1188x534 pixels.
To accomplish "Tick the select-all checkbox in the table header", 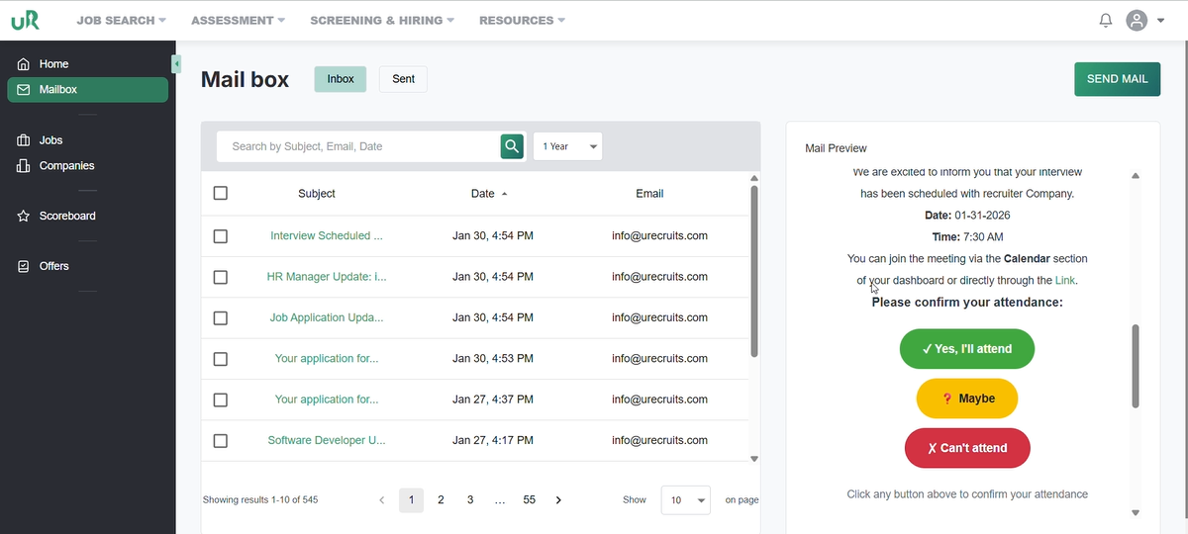I will 221,194.
